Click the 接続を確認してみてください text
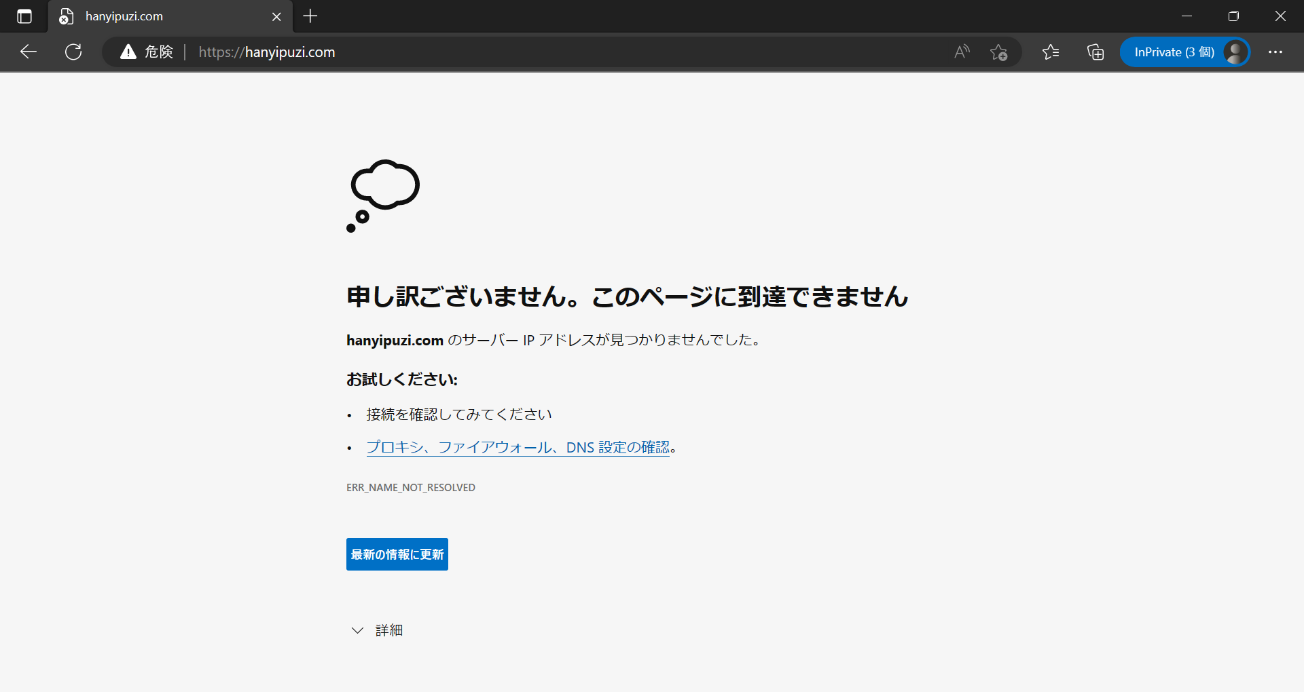 (459, 415)
